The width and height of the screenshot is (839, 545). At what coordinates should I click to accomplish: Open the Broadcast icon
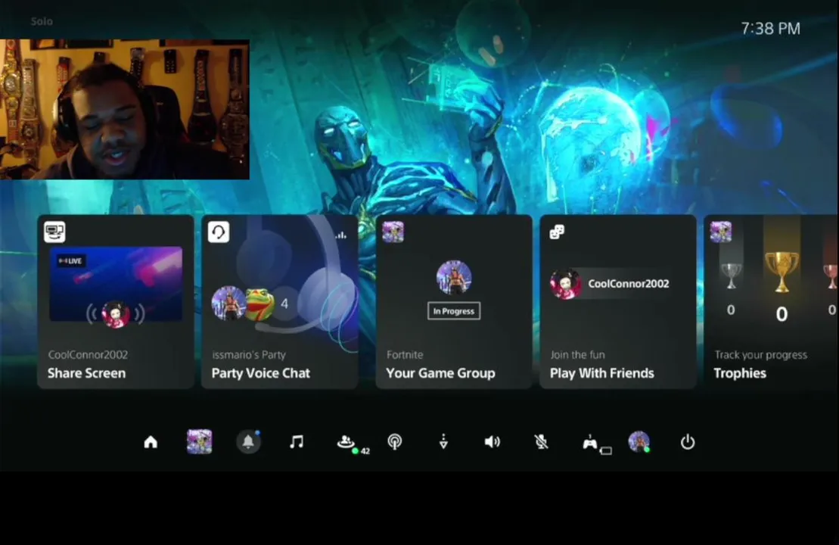395,441
